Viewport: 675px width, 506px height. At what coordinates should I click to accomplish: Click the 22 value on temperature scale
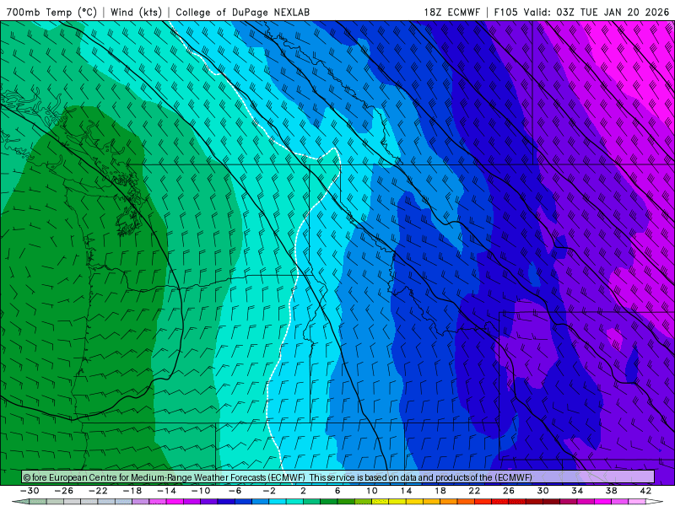click(x=474, y=491)
